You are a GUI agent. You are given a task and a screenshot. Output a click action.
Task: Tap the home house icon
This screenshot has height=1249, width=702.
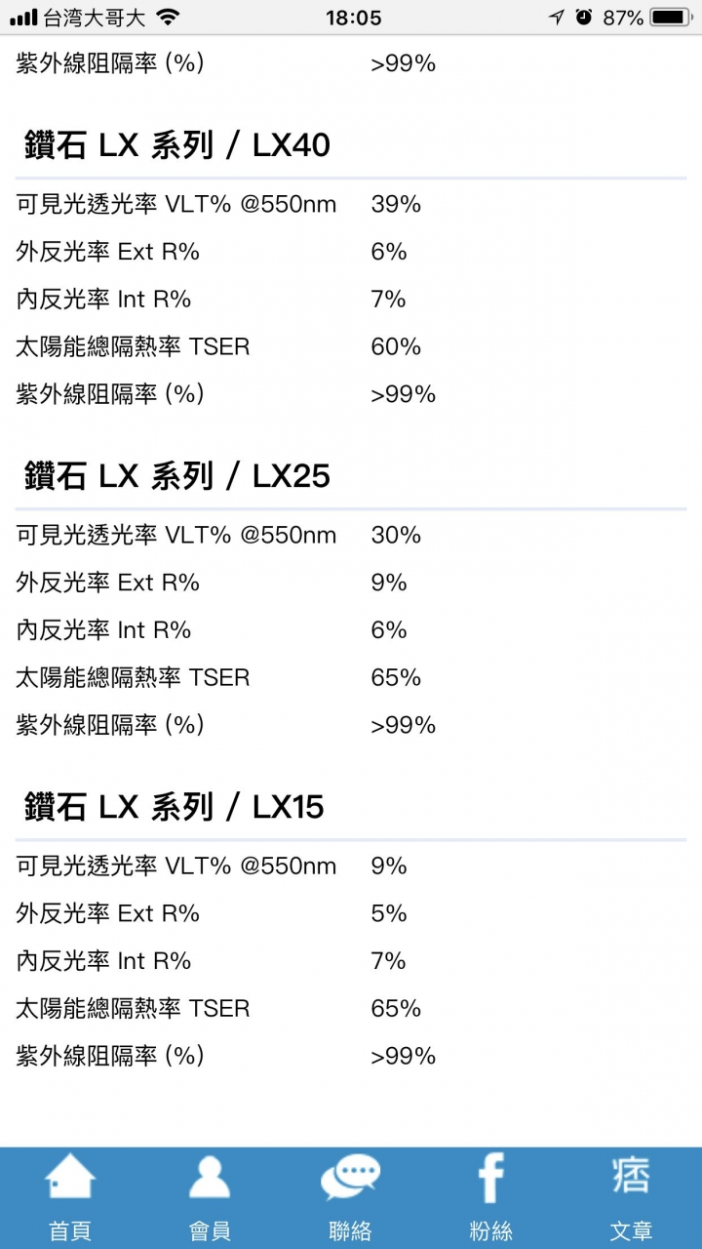70,1177
